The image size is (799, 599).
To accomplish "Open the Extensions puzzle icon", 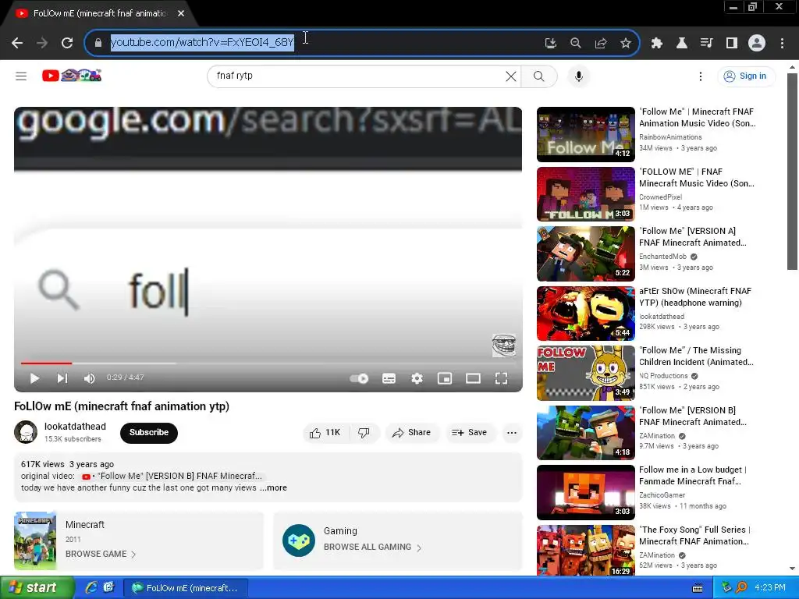I will point(657,43).
